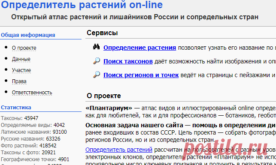
Task: Click the Общая информация section heading
Action: 28,35
